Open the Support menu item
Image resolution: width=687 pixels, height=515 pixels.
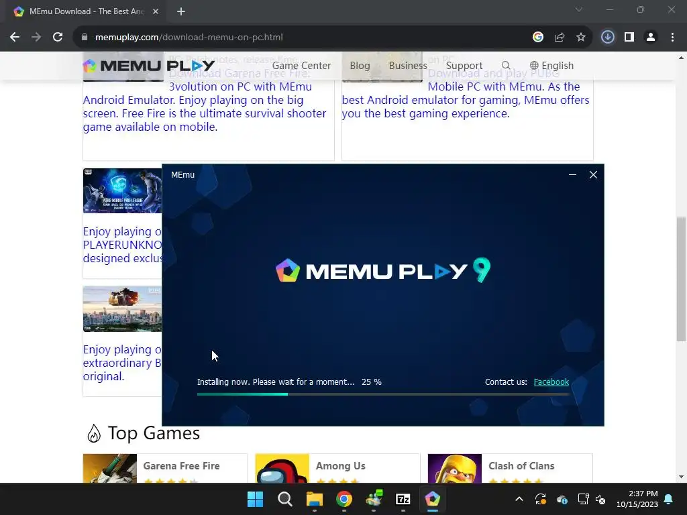[x=464, y=66]
